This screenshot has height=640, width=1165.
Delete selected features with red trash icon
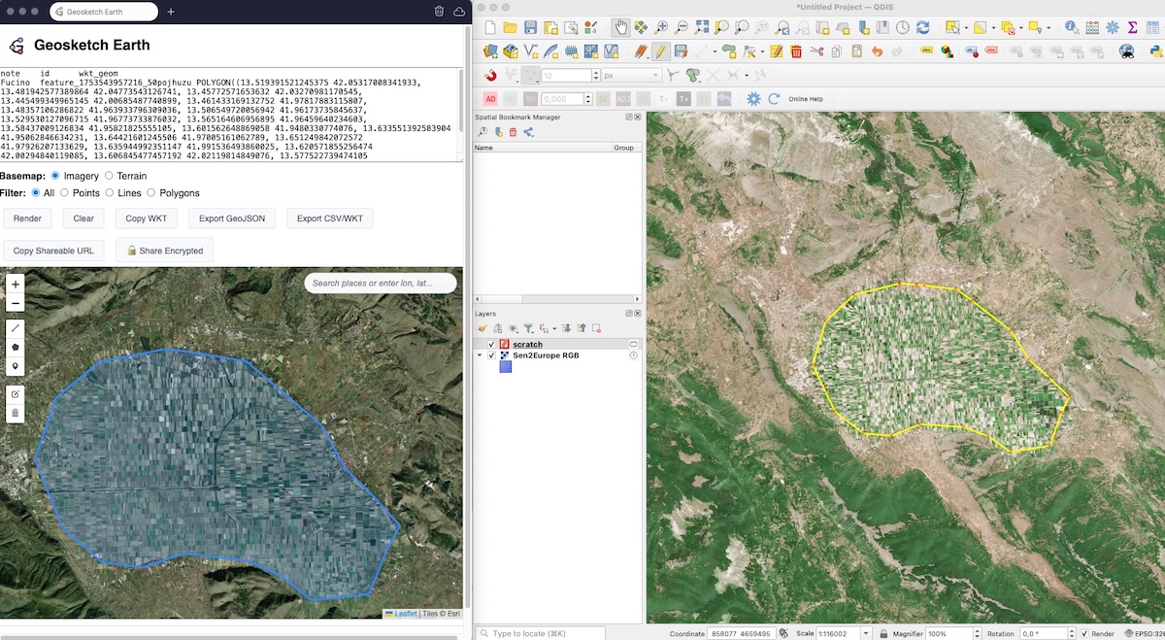click(796, 51)
